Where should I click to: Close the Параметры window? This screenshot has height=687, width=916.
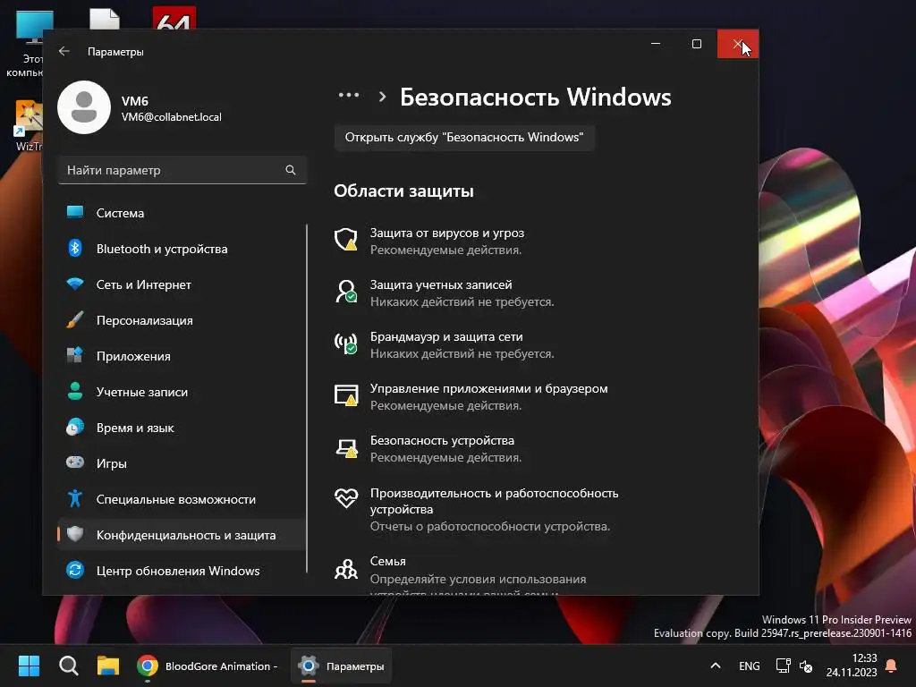pyautogui.click(x=738, y=44)
